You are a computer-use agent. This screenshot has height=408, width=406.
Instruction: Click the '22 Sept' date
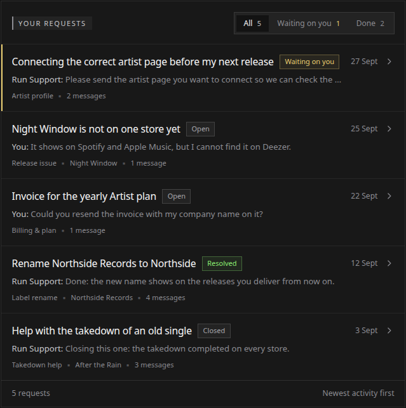pos(364,196)
